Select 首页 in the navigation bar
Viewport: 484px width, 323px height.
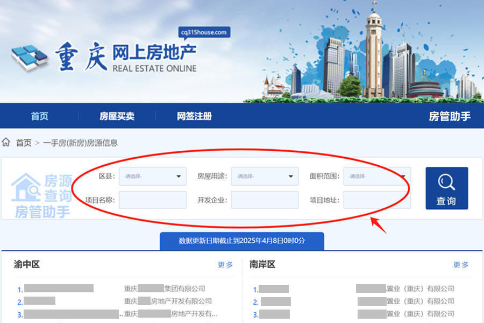pos(39,115)
